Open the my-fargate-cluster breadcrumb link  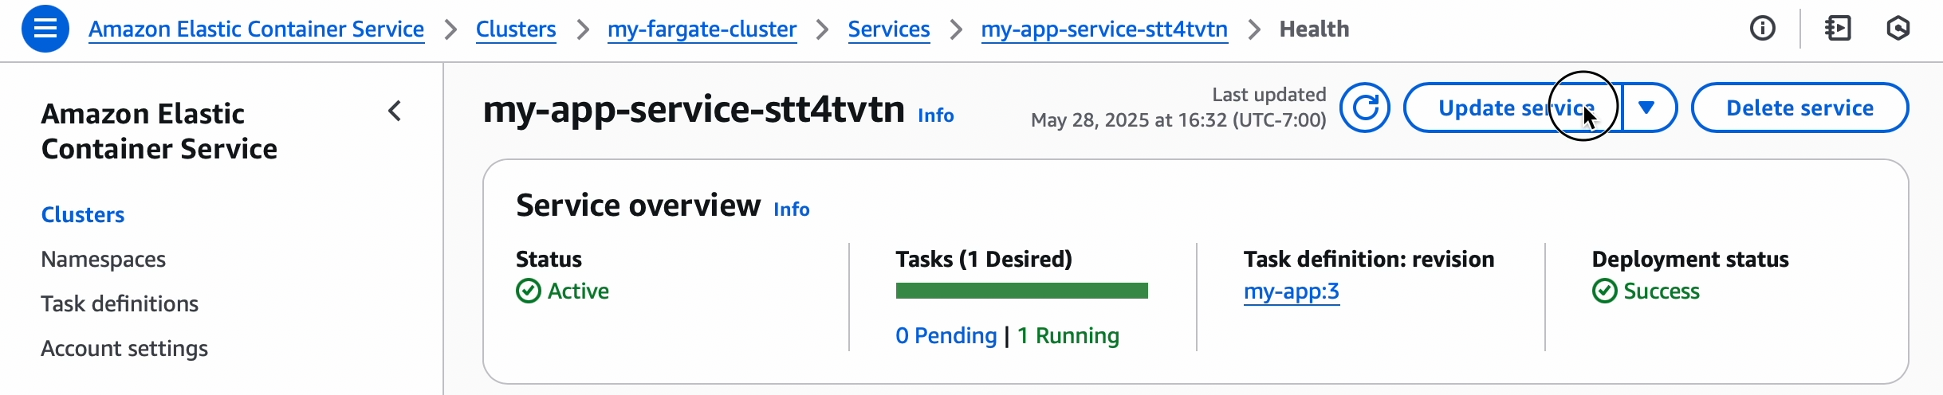pyautogui.click(x=702, y=29)
